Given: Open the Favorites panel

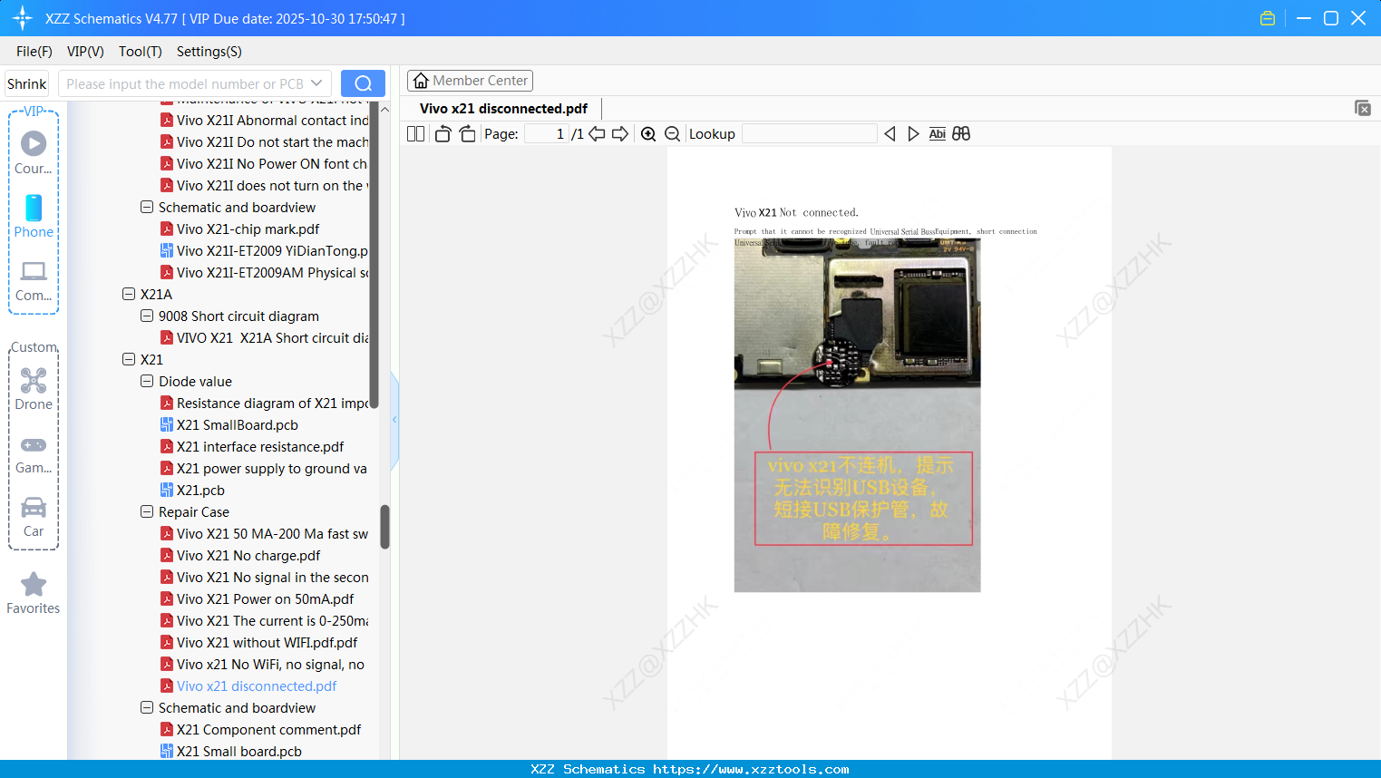Looking at the screenshot, I should 33,593.
